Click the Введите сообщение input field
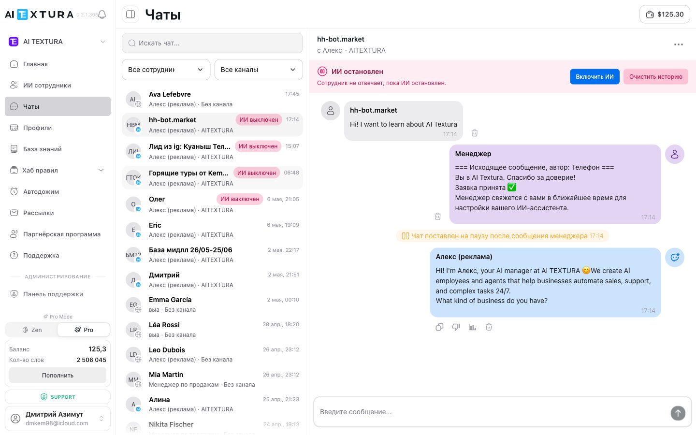The image size is (696, 435). pyautogui.click(x=493, y=412)
